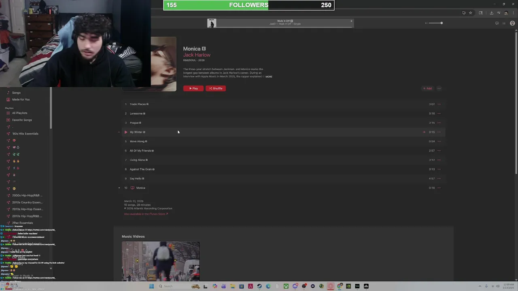Image resolution: width=518 pixels, height=291 pixels.
Task: Open more options for Against The Grain
Action: point(439,169)
